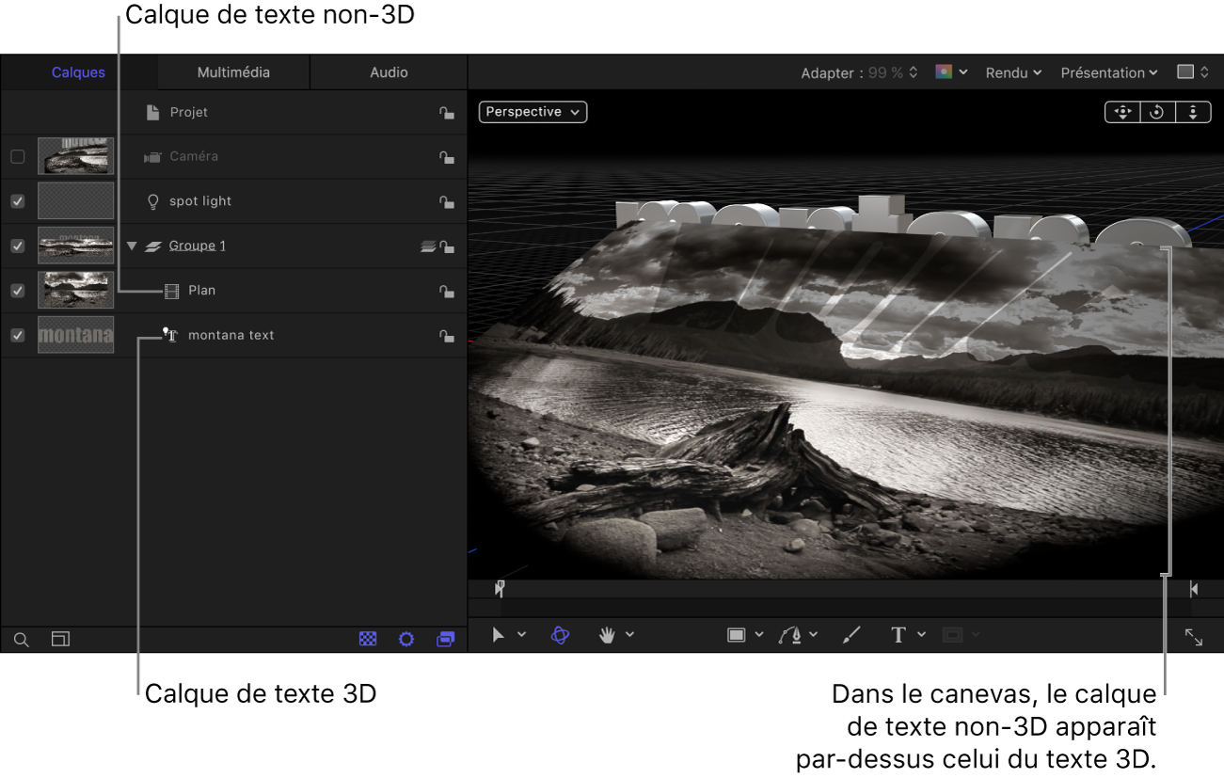
Task: Switch to the Audio tab
Action: 387,71
